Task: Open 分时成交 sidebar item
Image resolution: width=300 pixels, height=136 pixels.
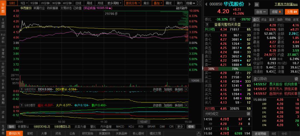Action: [x=3, y=69]
